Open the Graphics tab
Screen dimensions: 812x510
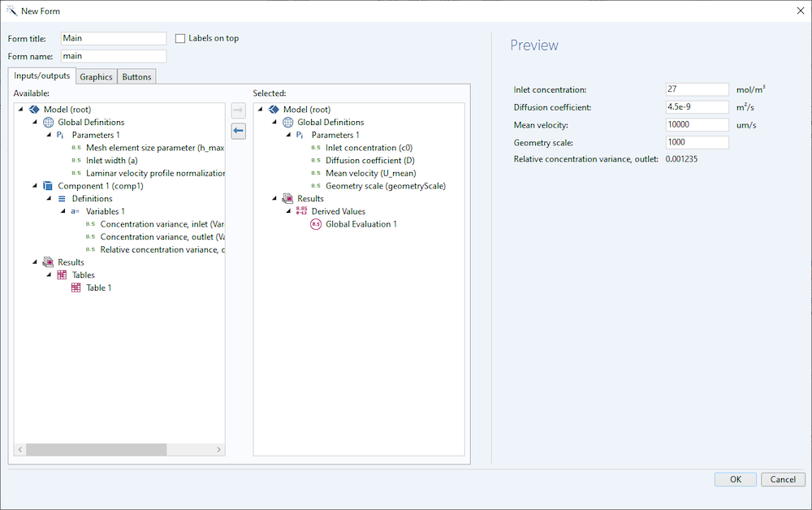click(97, 76)
